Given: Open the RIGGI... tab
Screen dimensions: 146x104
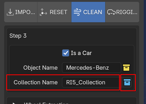Looking at the screenshot, I should [x=122, y=12].
